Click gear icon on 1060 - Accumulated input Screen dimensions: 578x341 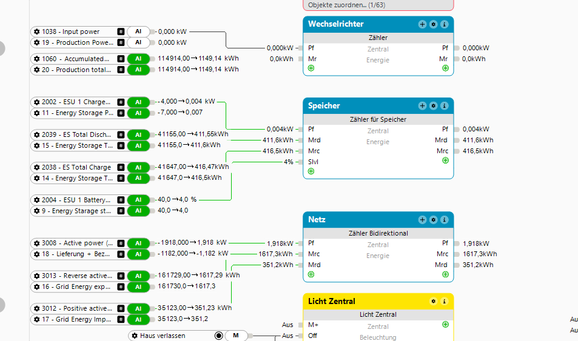click(x=36, y=59)
